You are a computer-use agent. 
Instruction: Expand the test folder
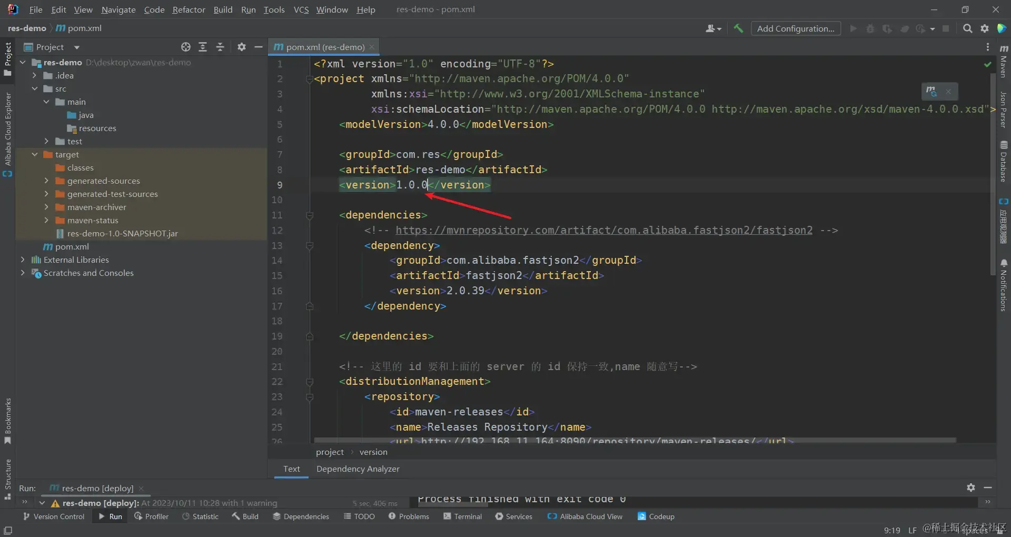(x=46, y=141)
